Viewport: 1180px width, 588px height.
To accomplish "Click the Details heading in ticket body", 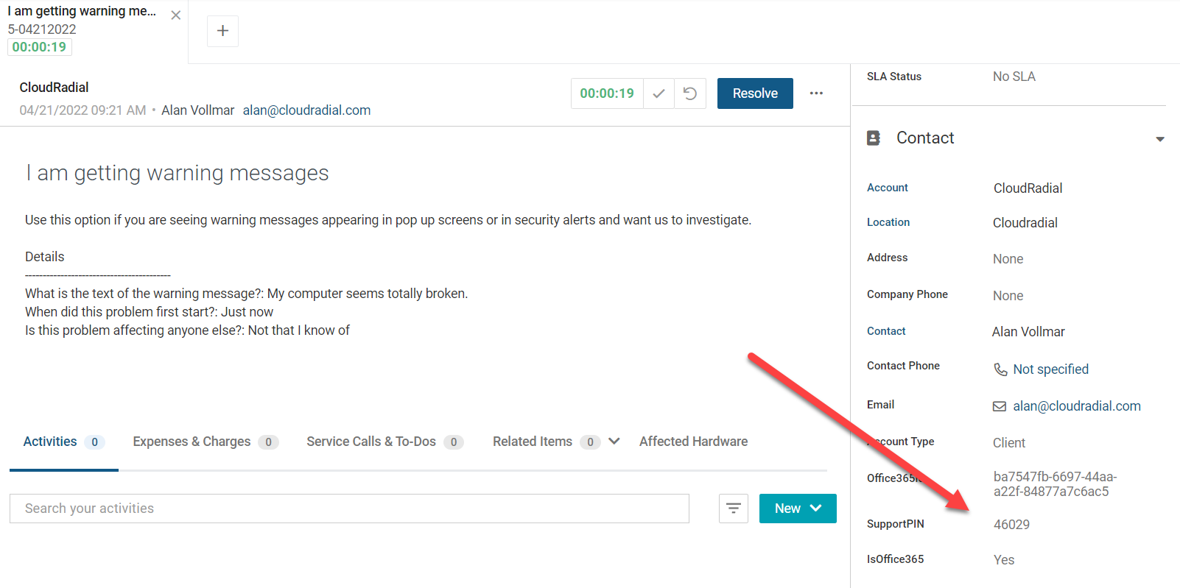I will pos(45,257).
